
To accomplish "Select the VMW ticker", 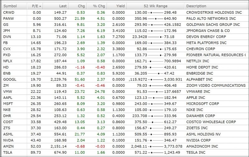I will pyautogui.click(x=7, y=91).
